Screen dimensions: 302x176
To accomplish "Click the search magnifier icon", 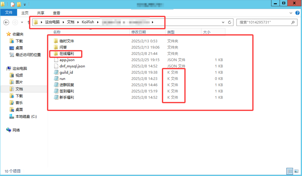I will click(293, 22).
